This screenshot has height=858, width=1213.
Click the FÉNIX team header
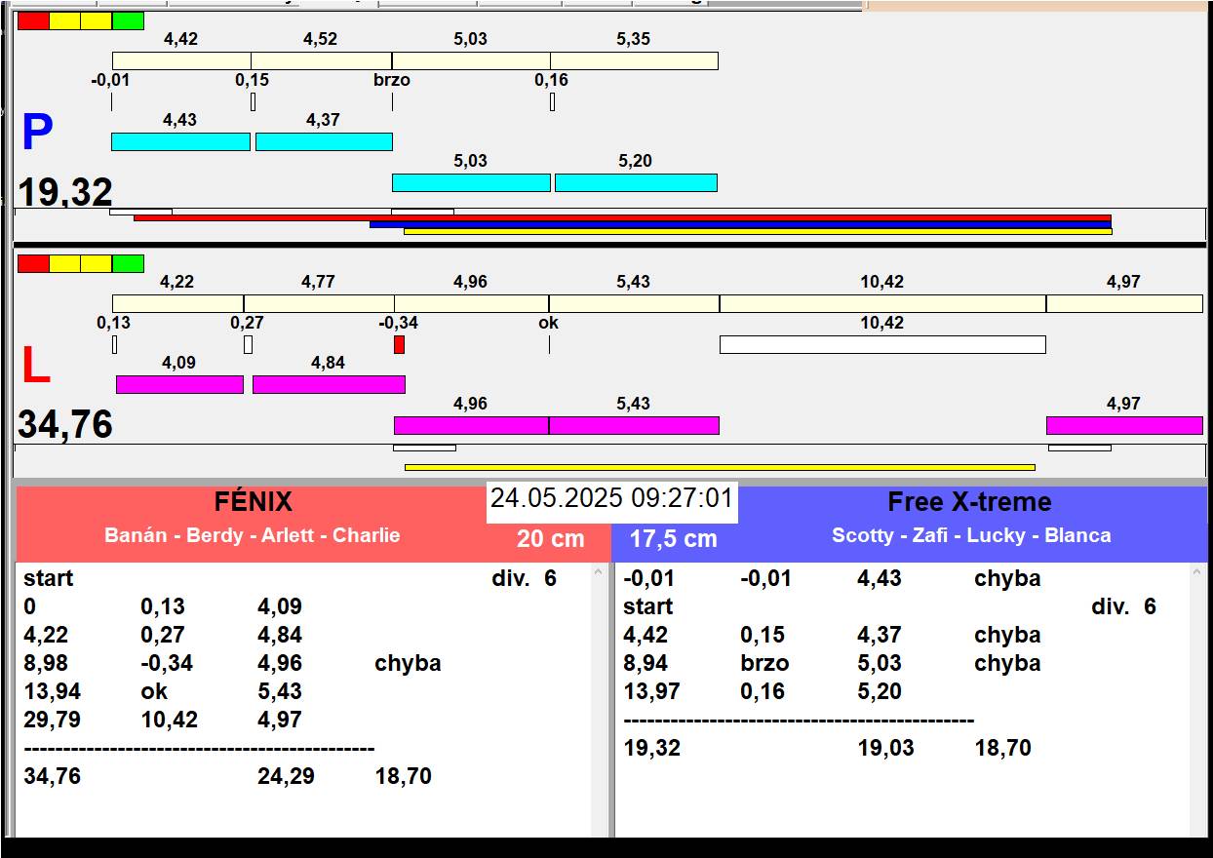coord(253,502)
